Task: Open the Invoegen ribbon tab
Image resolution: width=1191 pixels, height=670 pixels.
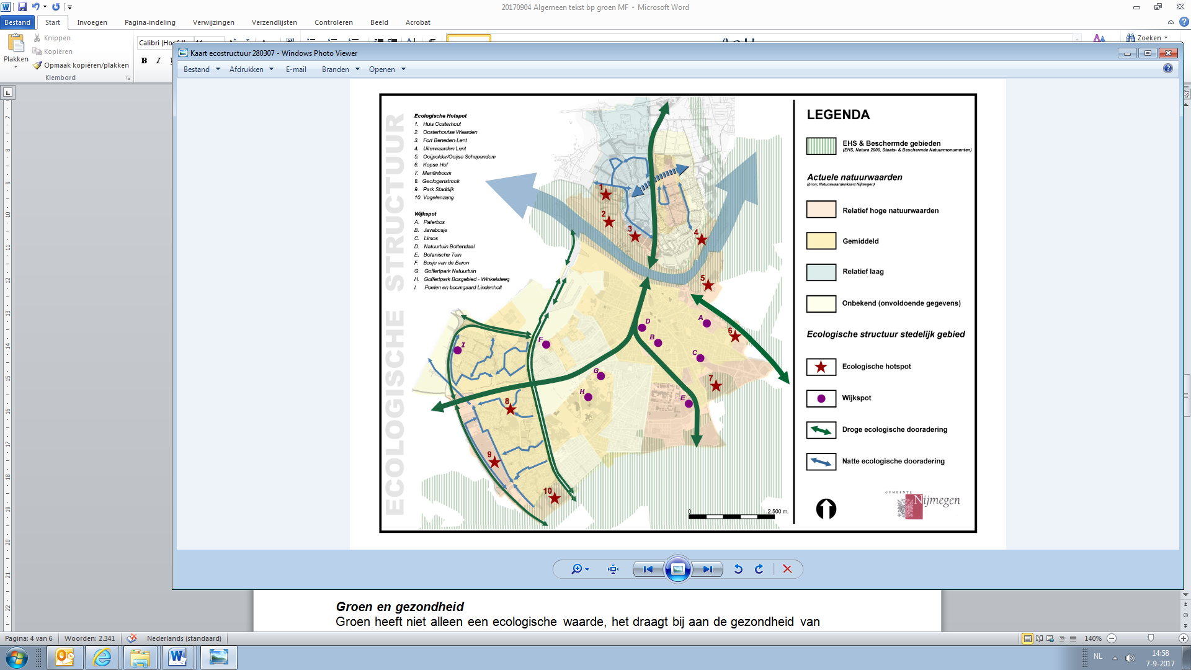Action: pyautogui.click(x=92, y=22)
